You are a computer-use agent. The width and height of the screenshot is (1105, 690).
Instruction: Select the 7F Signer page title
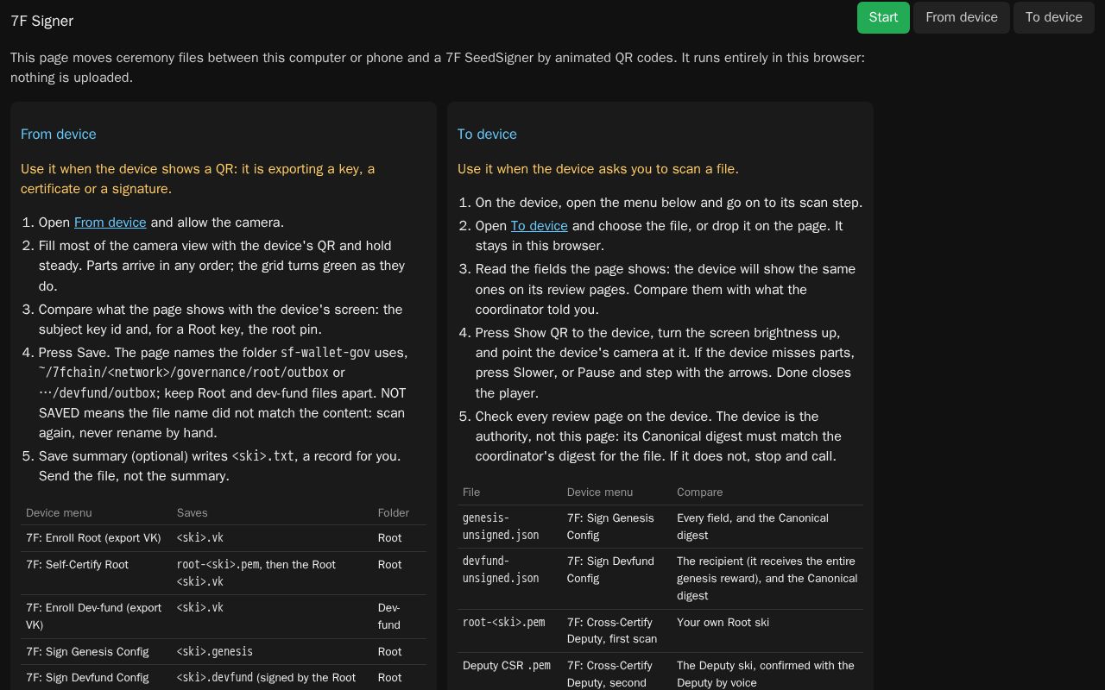[42, 21]
